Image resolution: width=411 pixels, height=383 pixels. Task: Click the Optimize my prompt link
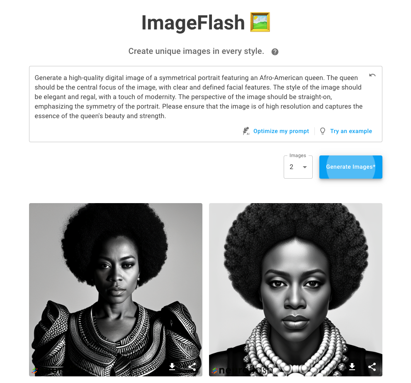pyautogui.click(x=281, y=131)
